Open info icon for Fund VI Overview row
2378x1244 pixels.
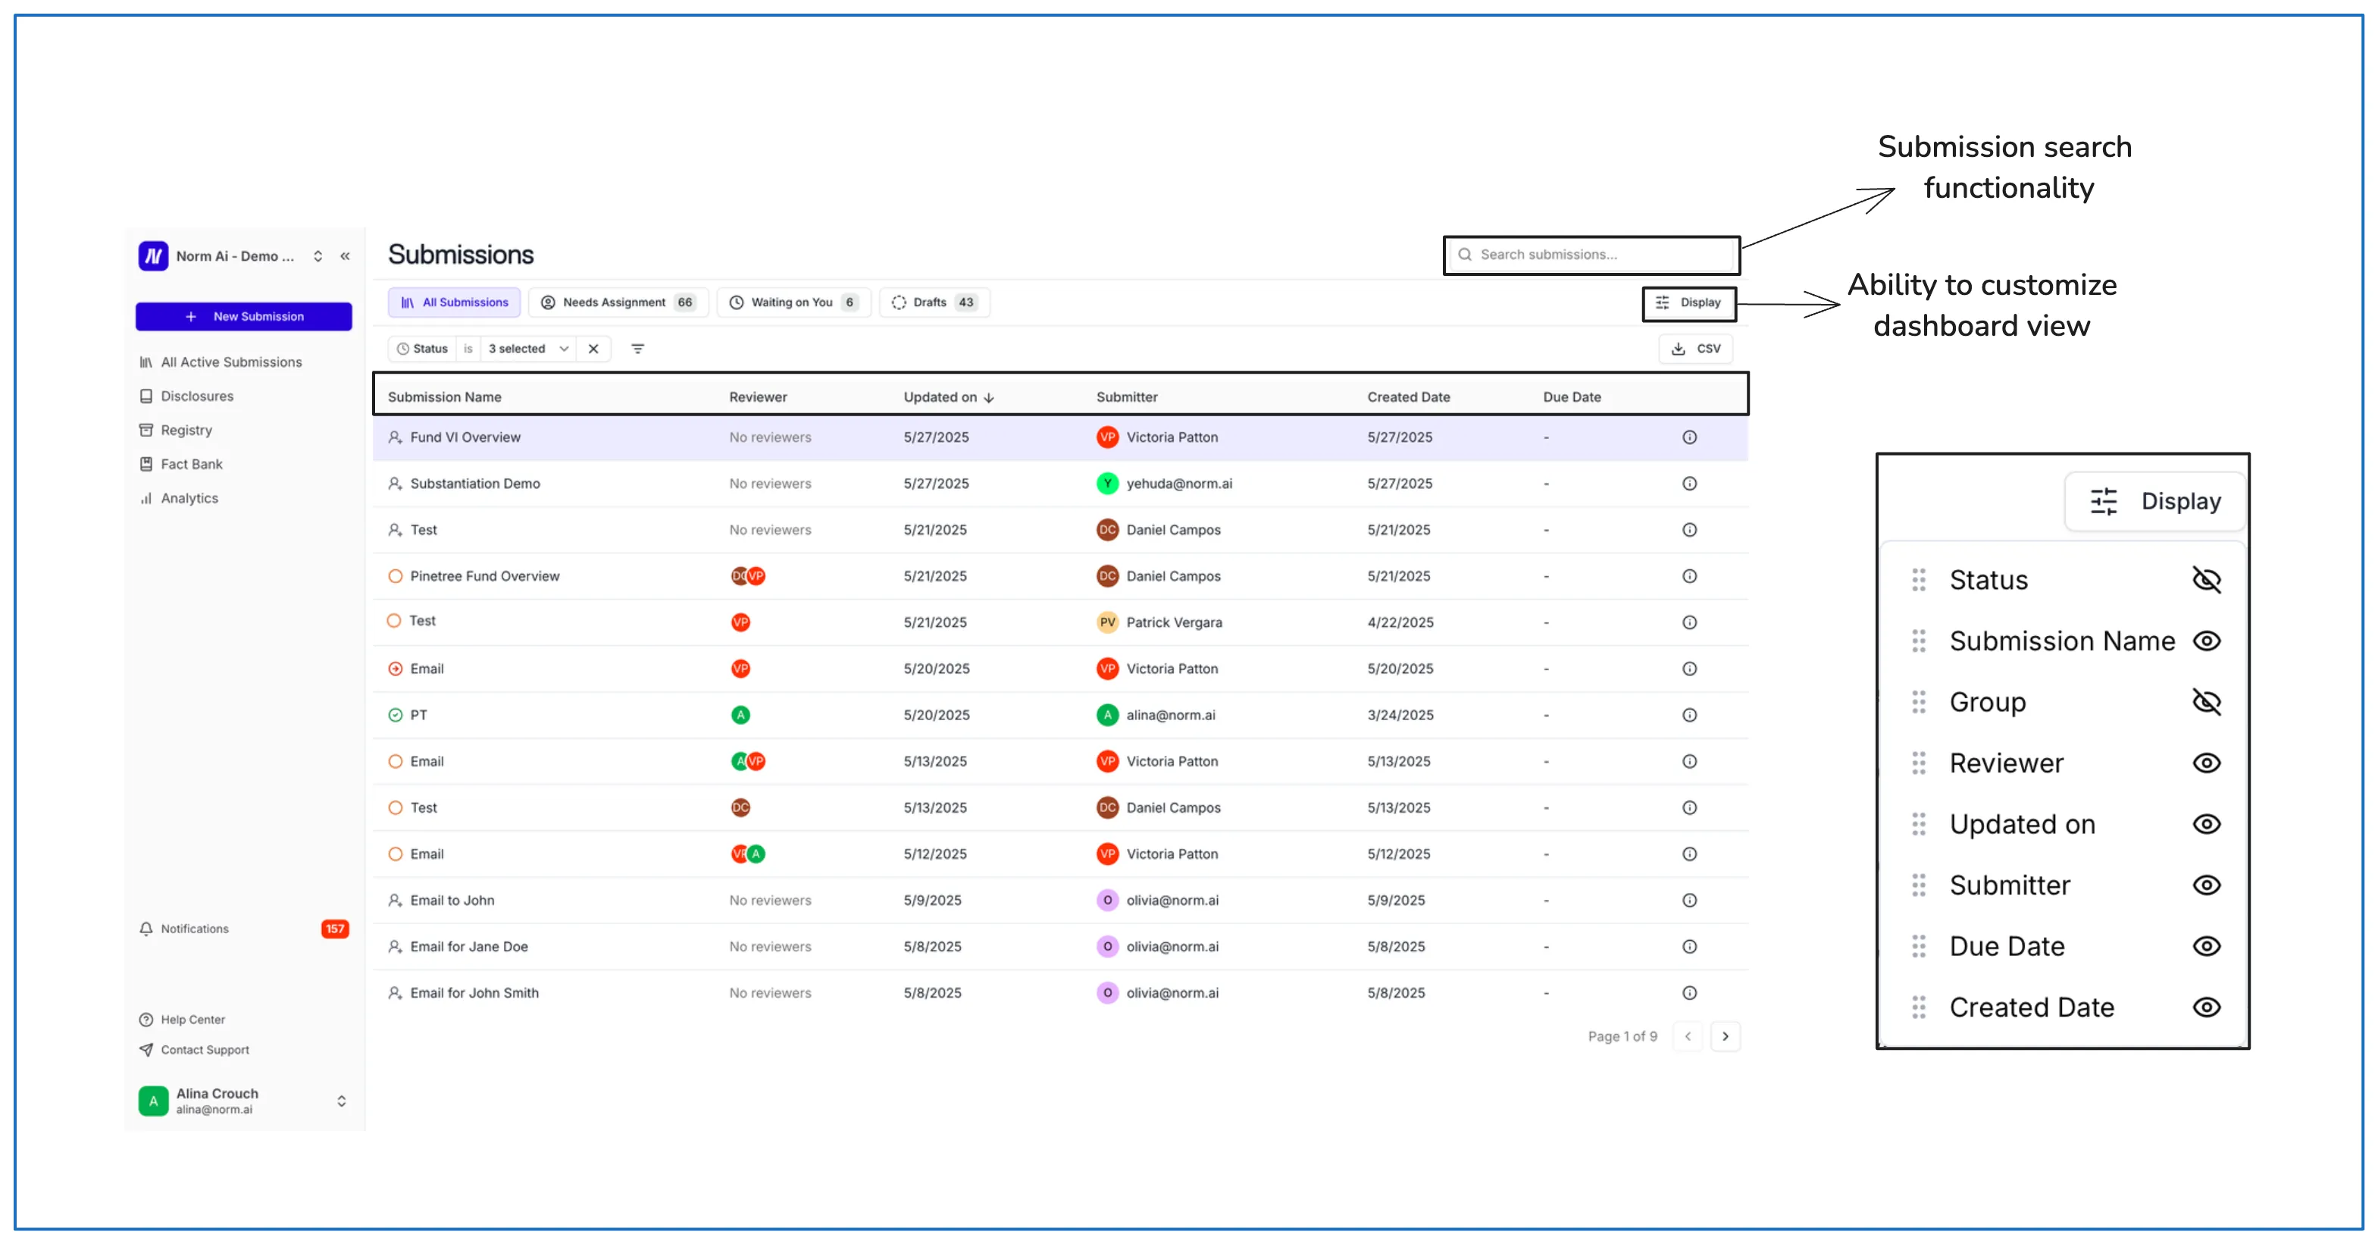point(1689,437)
